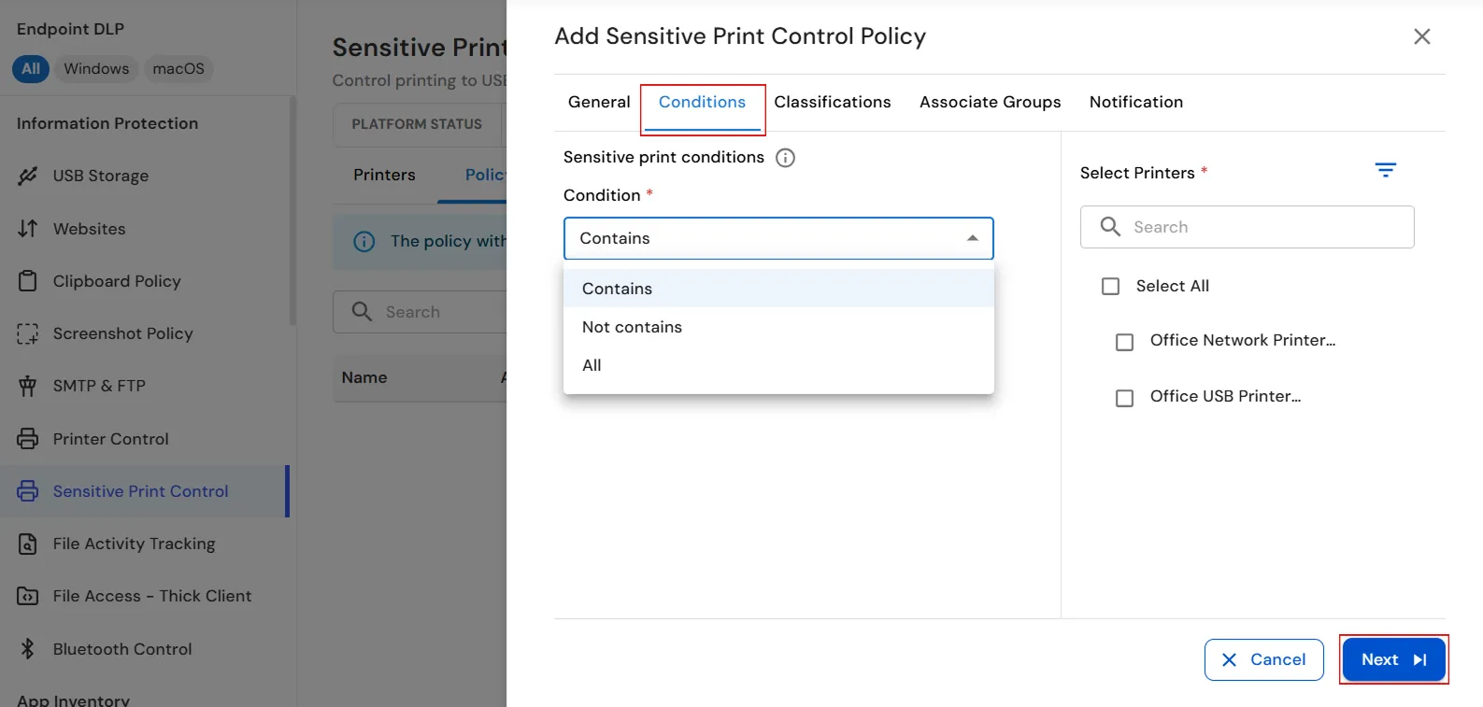This screenshot has height=707, width=1483.
Task: Open the printer filter icon
Action: click(1386, 170)
